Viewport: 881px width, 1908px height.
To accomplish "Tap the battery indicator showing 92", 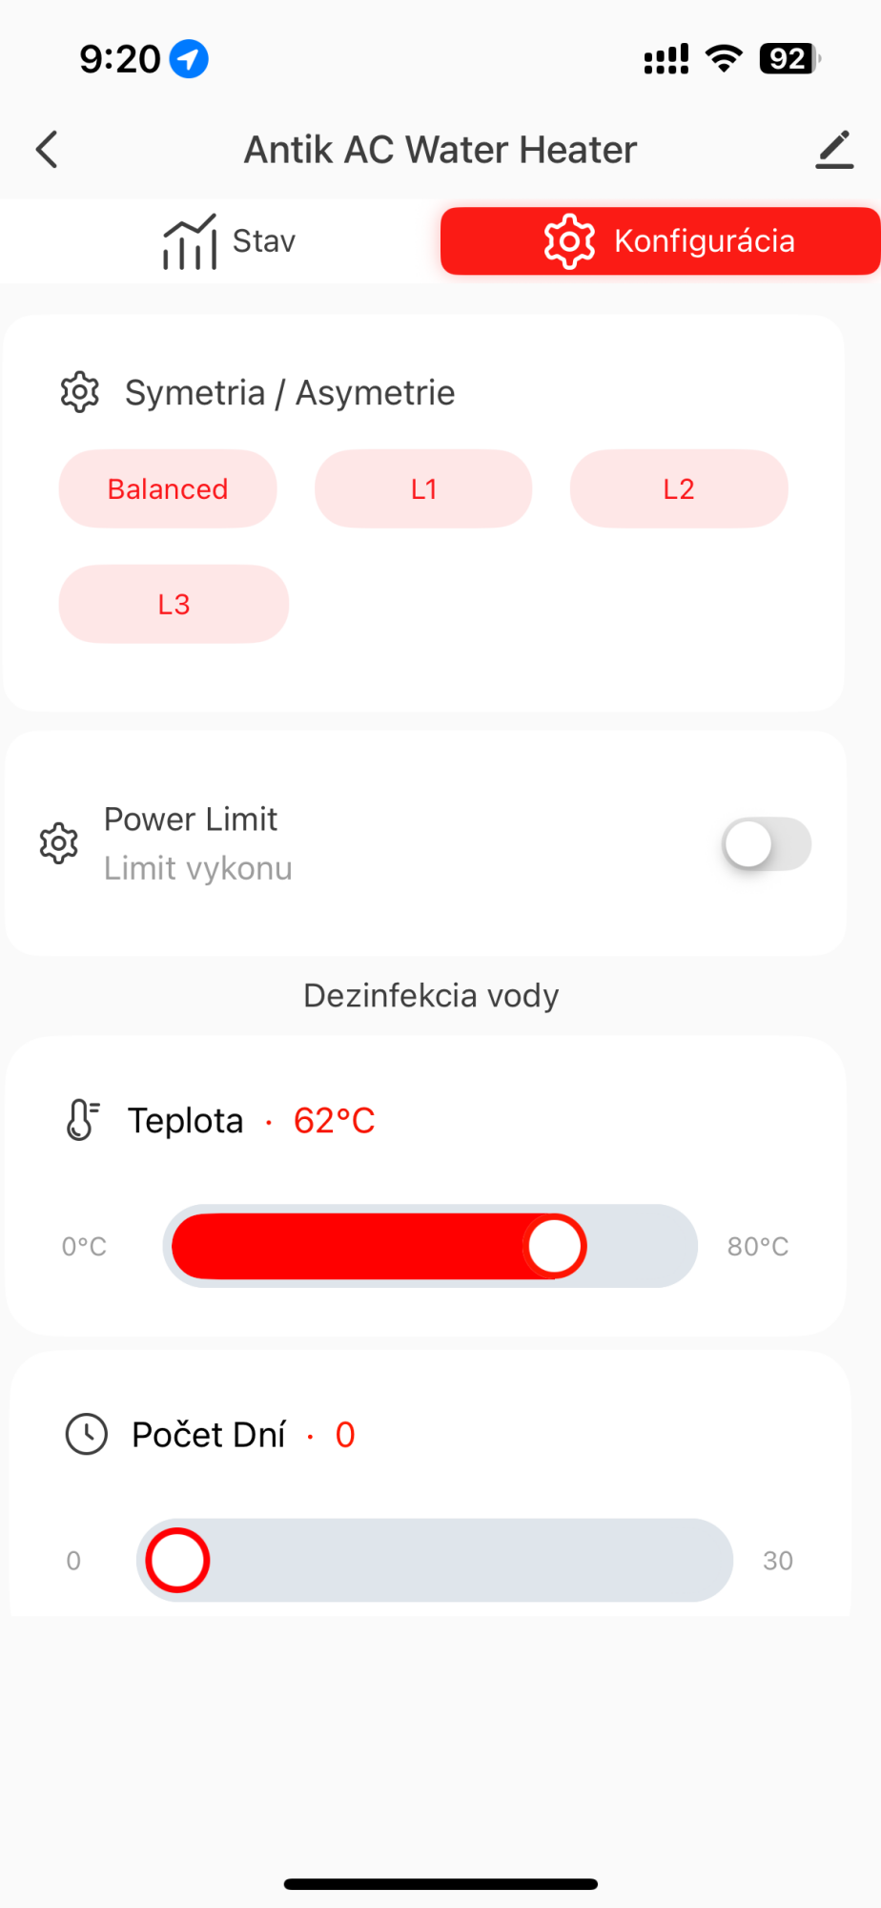I will 789,59.
